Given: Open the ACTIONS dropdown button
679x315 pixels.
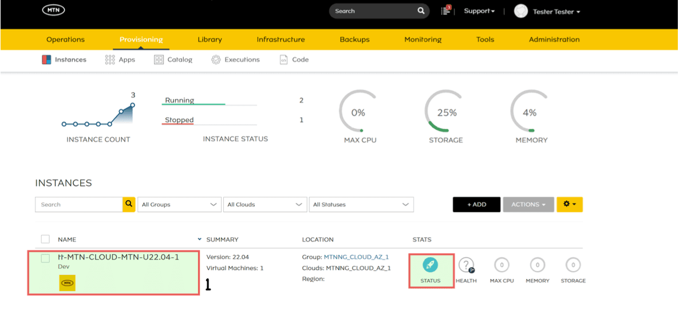Looking at the screenshot, I should pos(528,204).
